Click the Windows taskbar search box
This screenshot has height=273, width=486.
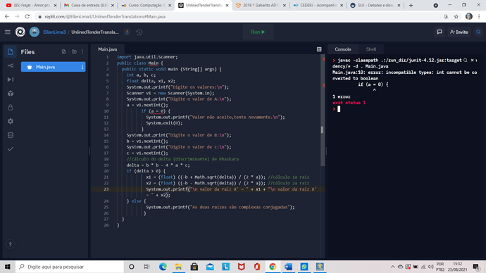(70, 267)
